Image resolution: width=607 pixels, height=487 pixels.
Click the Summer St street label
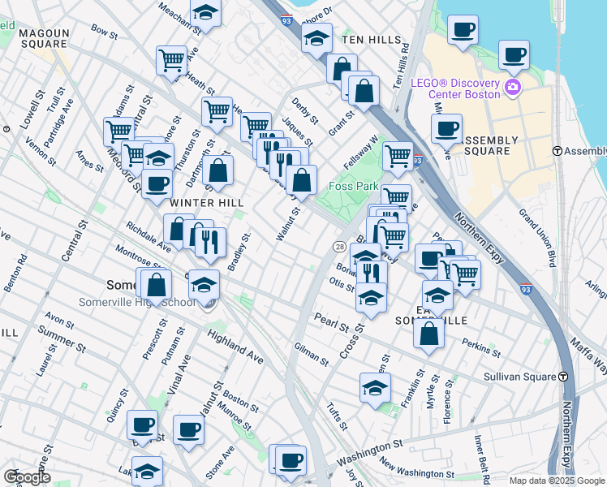pyautogui.click(x=62, y=338)
